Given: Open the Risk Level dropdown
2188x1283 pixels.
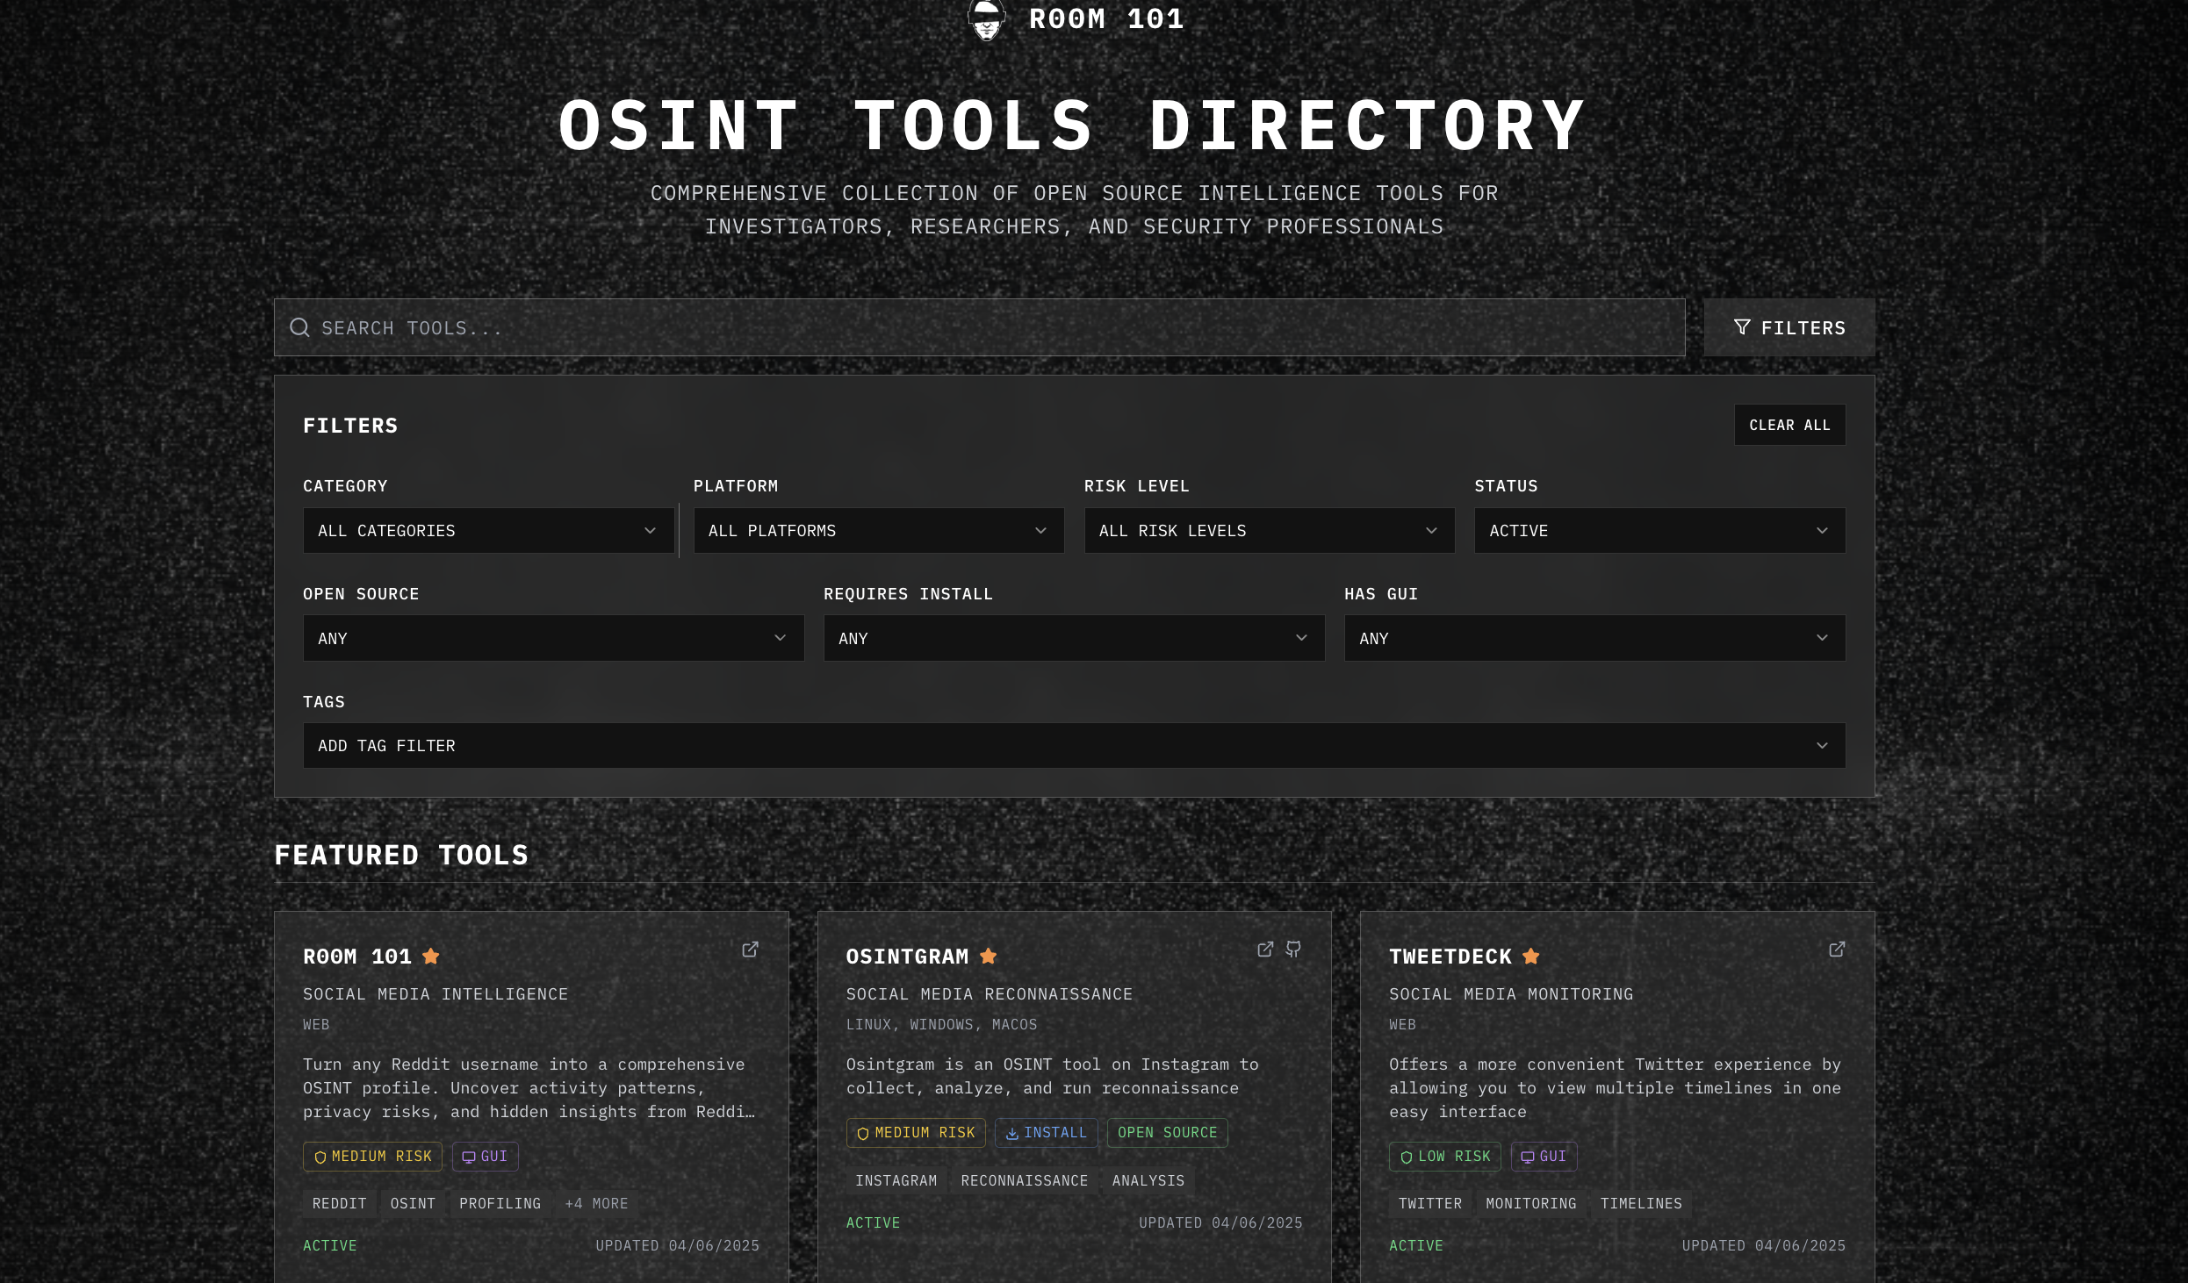Looking at the screenshot, I should [1270, 531].
